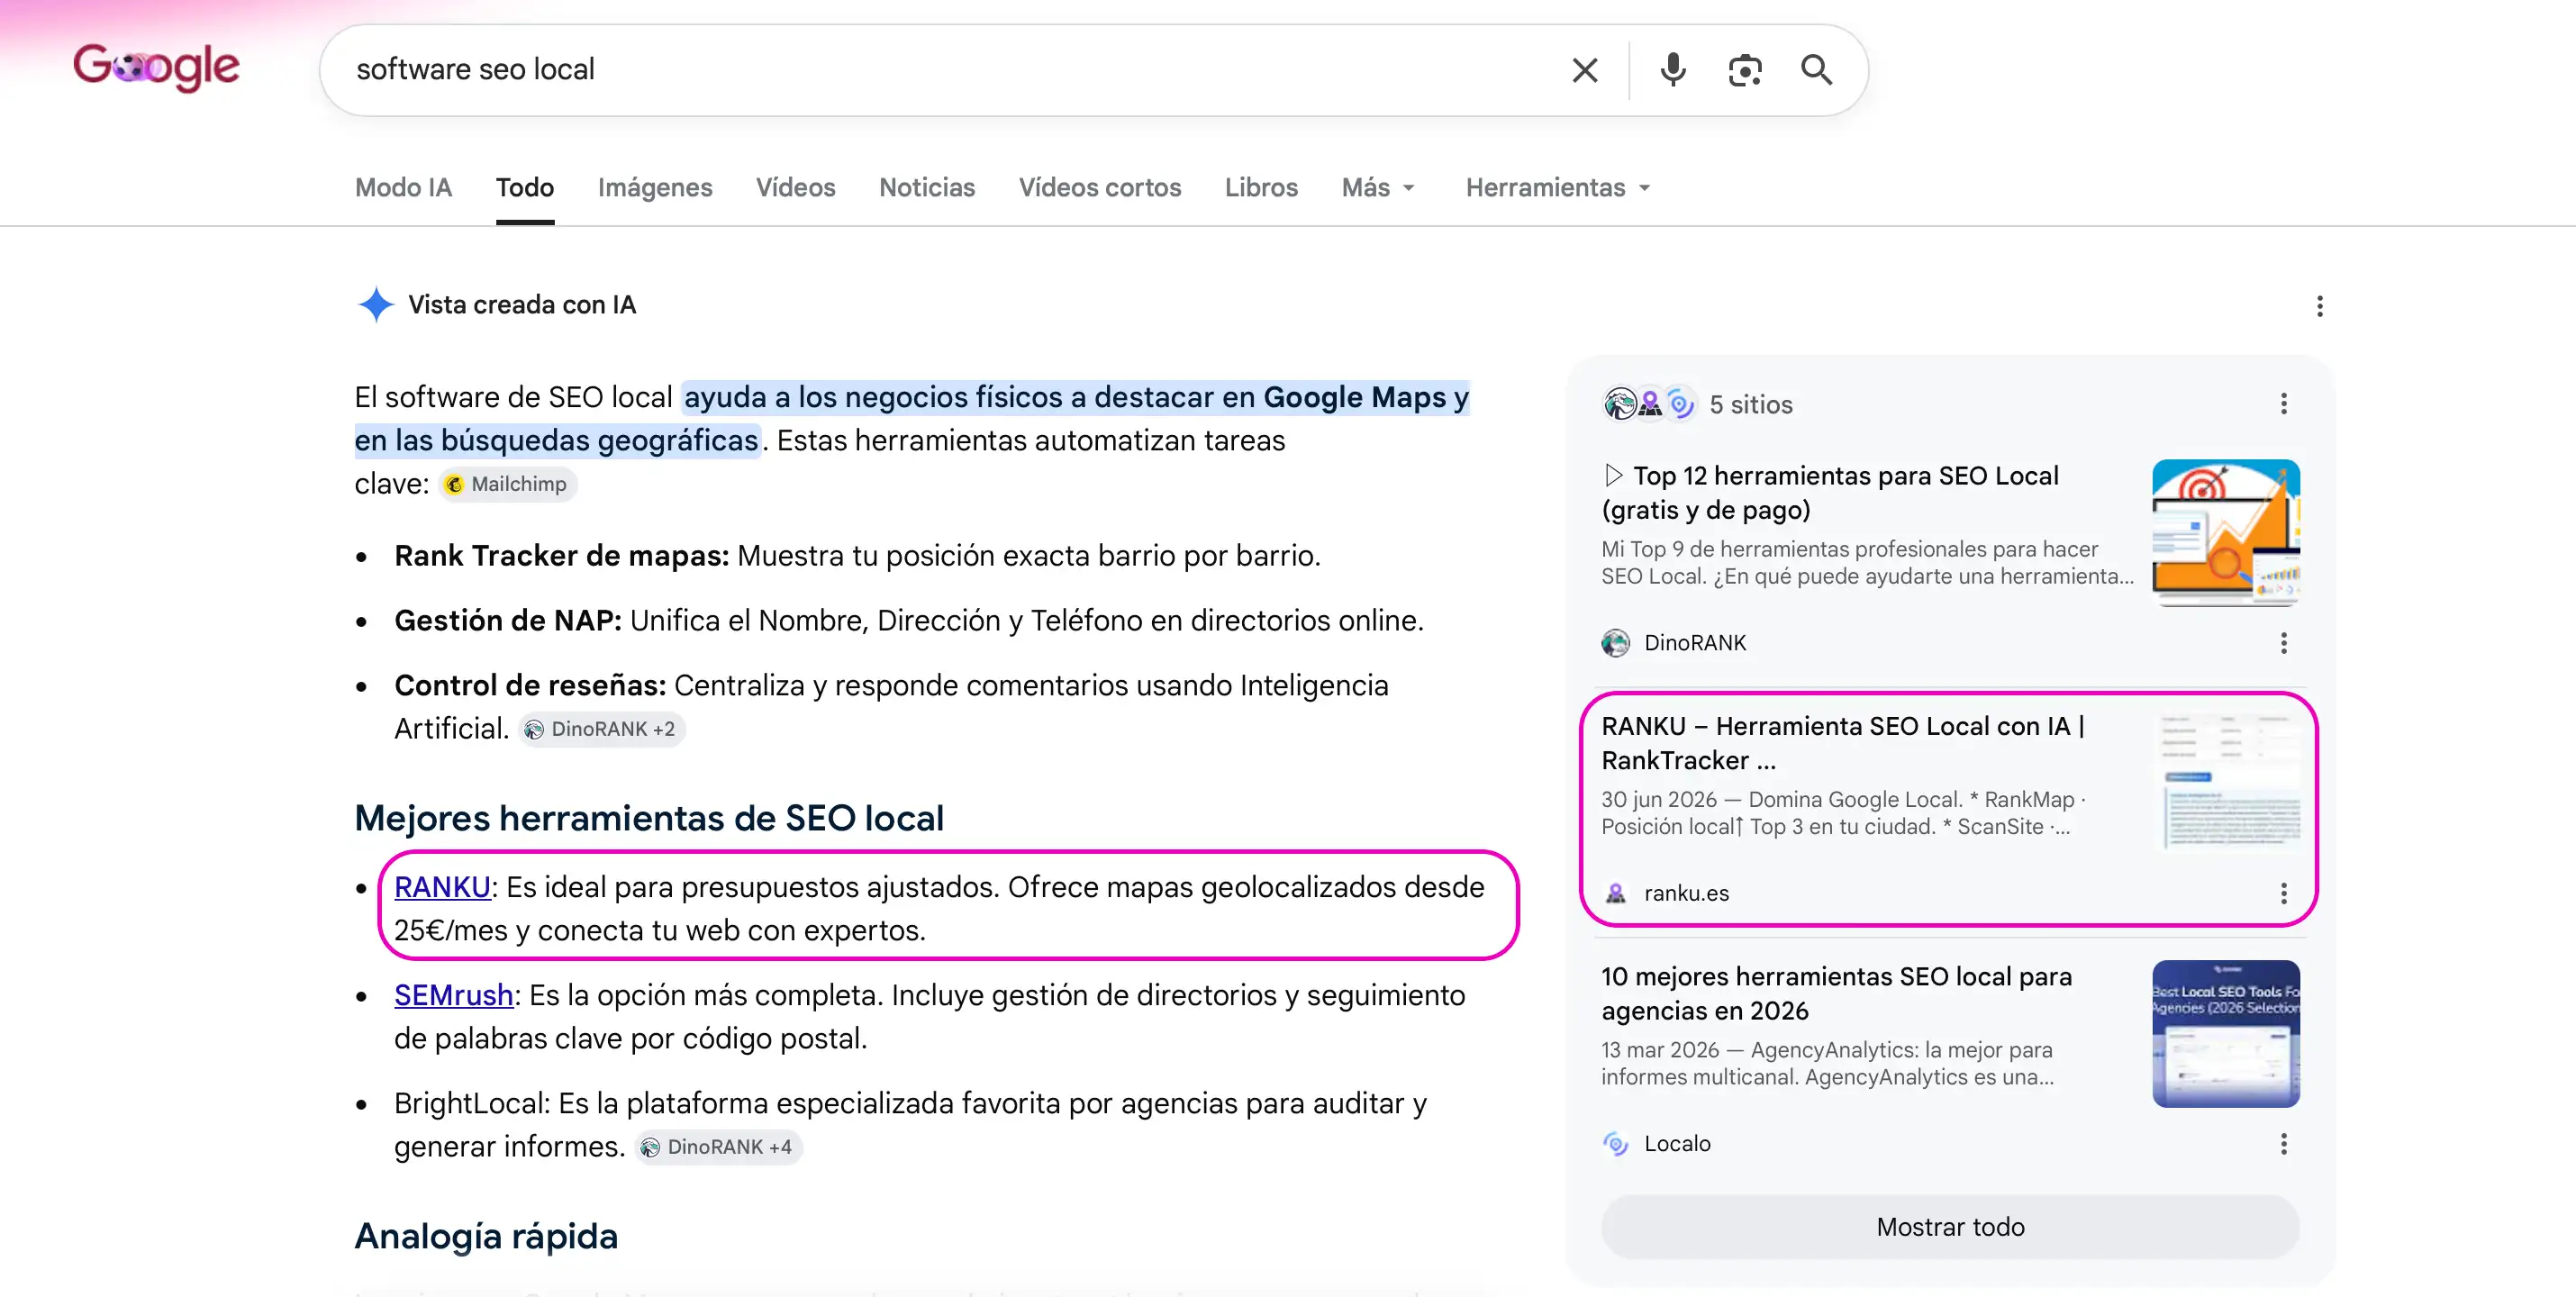
Task: Start voice search with the microphone icon
Action: coord(1673,70)
